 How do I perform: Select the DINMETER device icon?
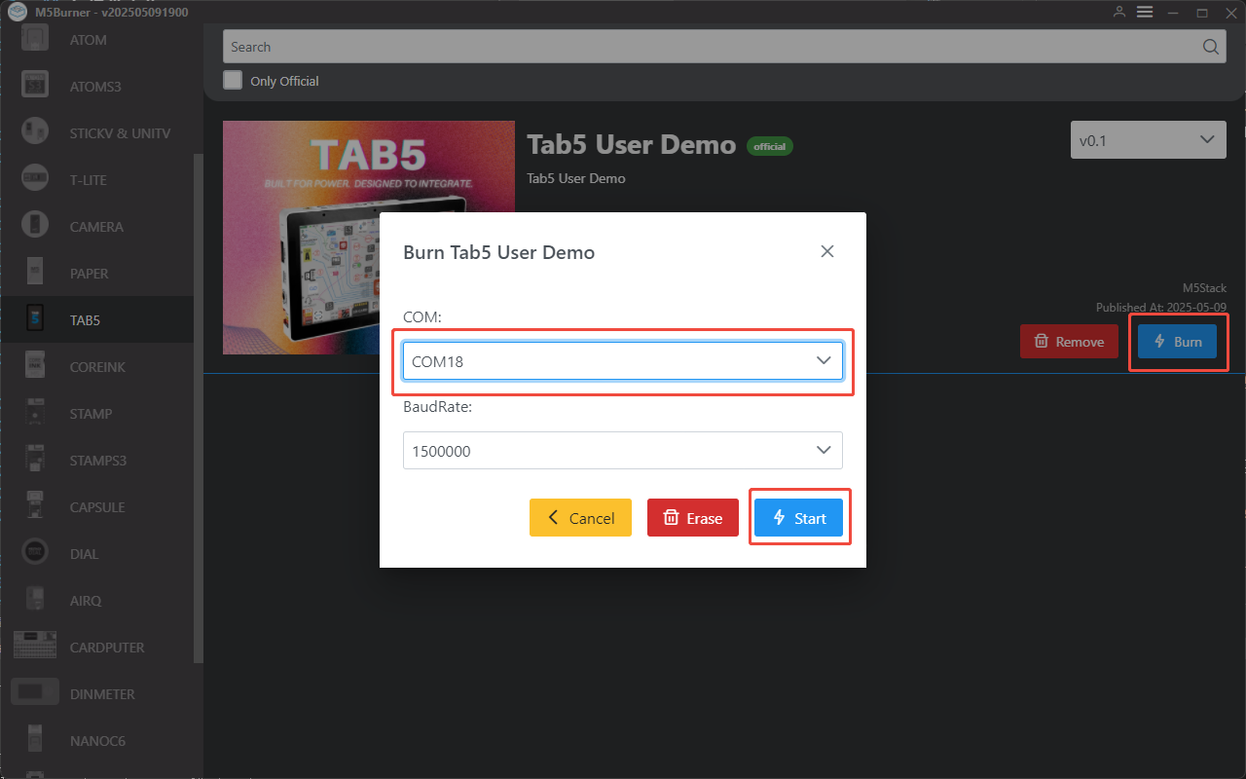tap(35, 693)
